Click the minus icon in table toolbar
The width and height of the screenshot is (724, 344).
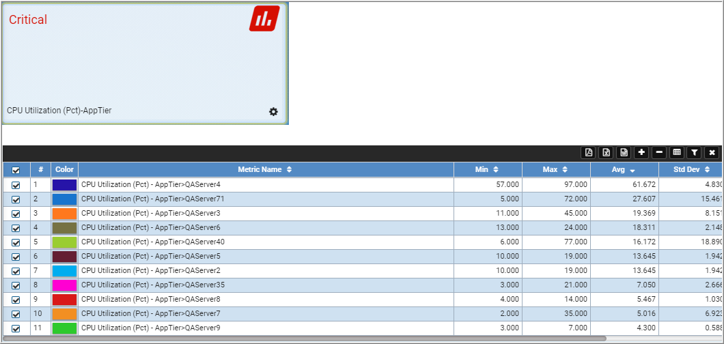point(659,152)
